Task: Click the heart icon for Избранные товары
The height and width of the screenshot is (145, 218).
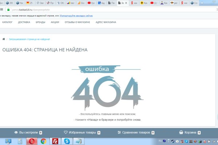Action: (66, 133)
